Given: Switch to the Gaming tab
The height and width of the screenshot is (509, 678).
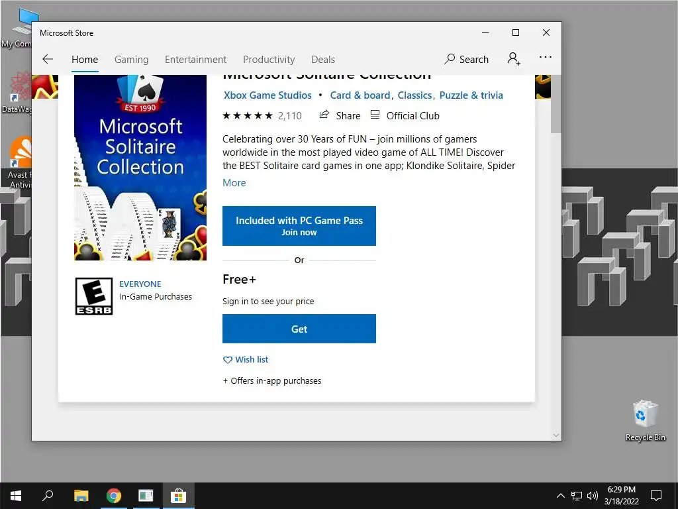Looking at the screenshot, I should point(132,59).
